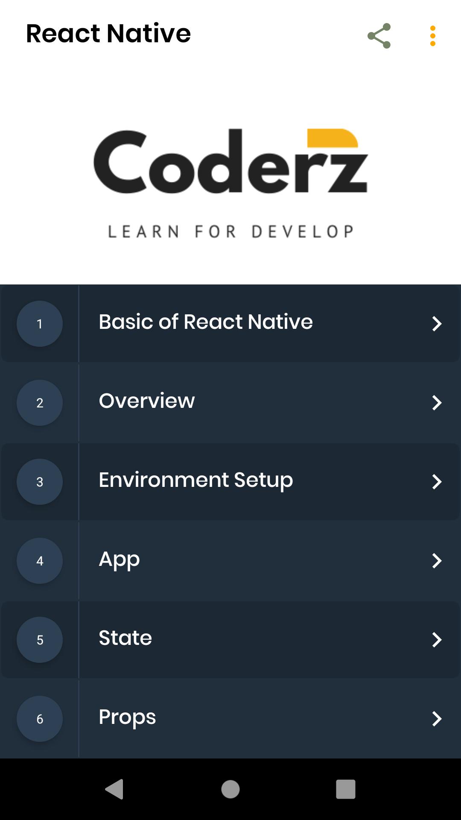Tap the Coderz logo banner

coord(230,183)
